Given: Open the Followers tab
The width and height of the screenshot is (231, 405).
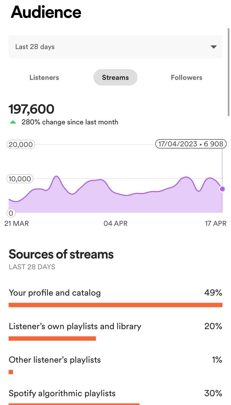Looking at the screenshot, I should [187, 77].
